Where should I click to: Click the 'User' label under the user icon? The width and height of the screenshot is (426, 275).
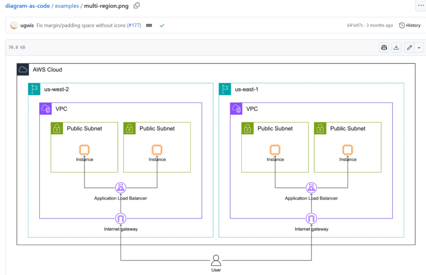click(216, 270)
